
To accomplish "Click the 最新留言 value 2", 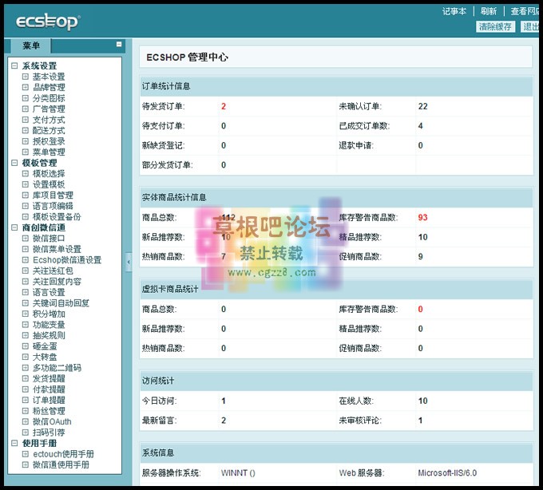I will [x=224, y=421].
